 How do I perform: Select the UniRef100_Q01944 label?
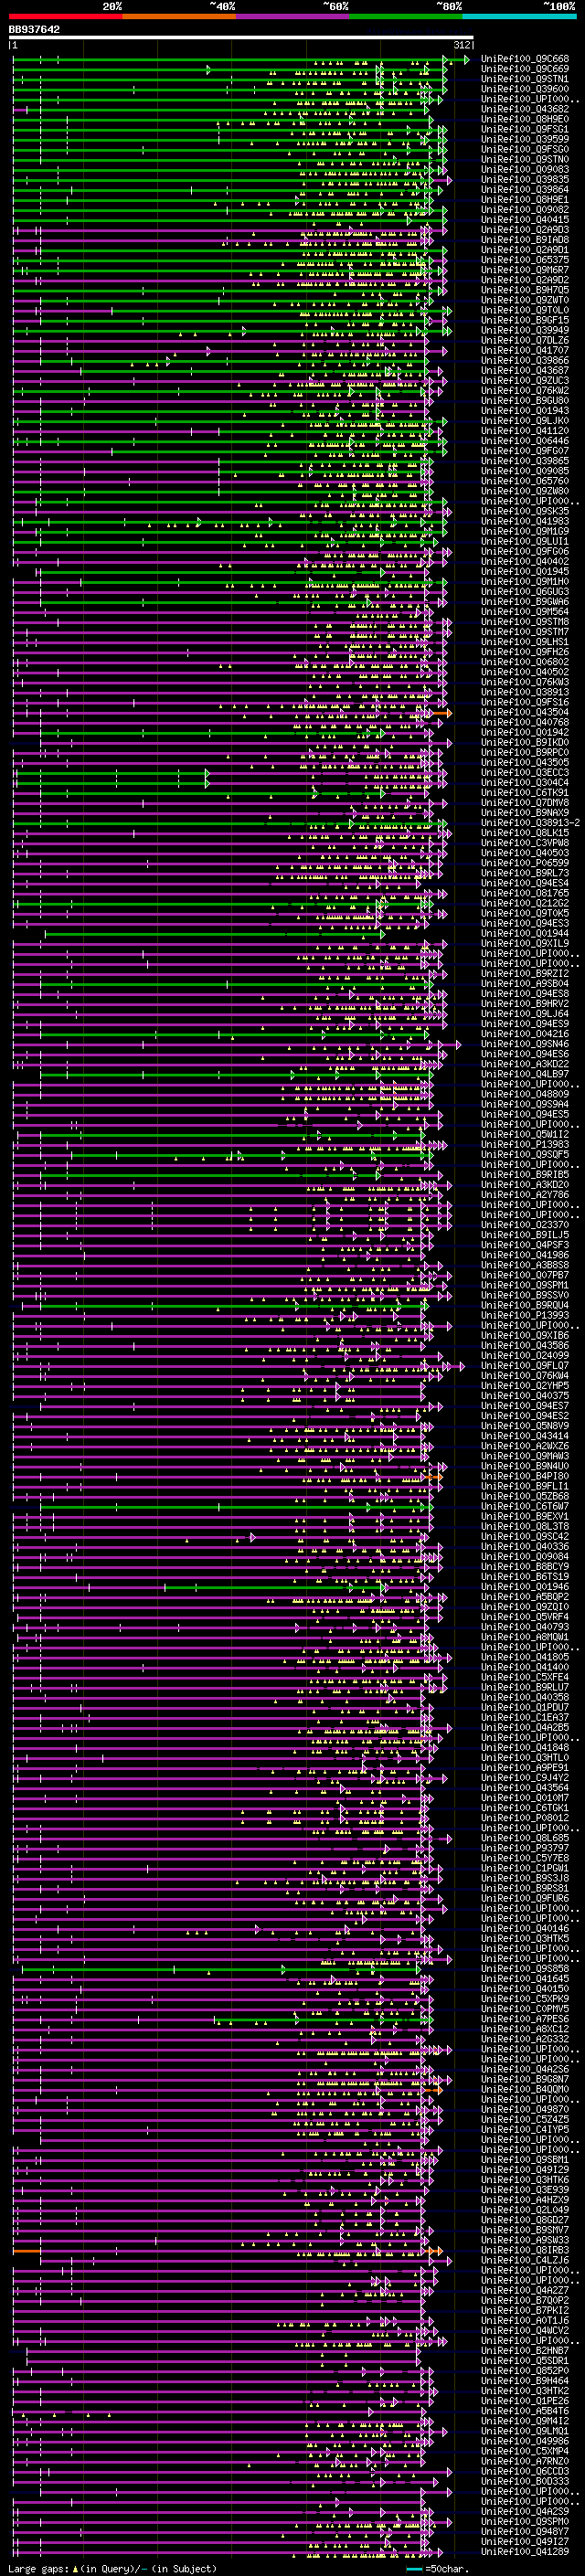(525, 933)
